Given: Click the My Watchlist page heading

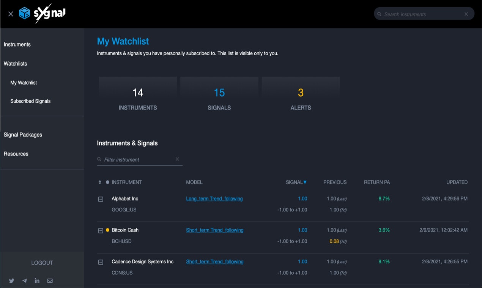Looking at the screenshot, I should click(123, 41).
